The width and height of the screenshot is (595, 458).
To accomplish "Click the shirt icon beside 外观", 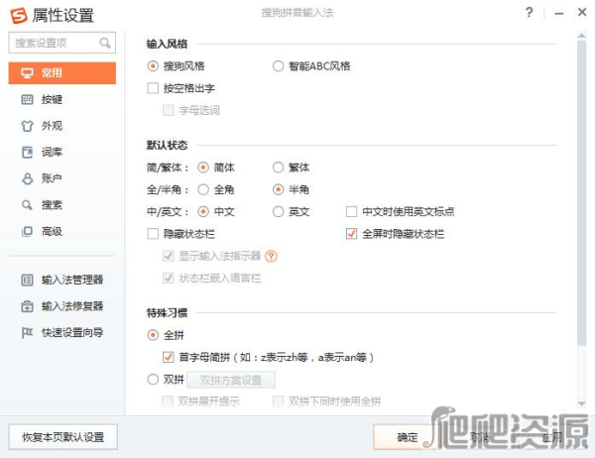I will 27,126.
